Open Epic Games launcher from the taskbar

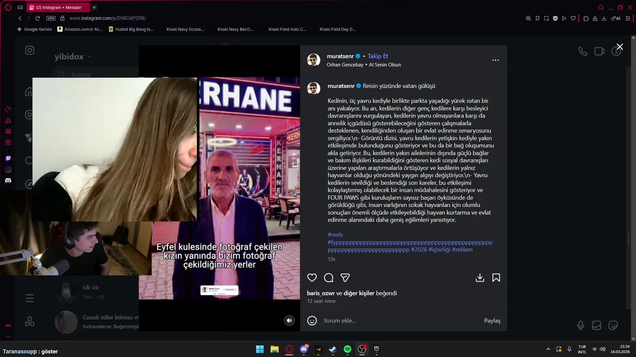(x=377, y=349)
